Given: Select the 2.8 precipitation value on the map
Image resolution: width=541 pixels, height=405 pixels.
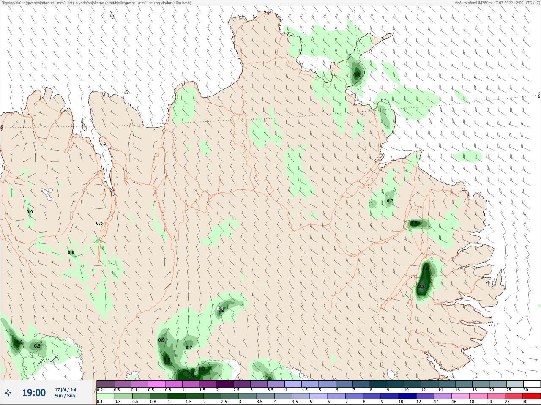Looking at the screenshot, I should pos(421,287).
